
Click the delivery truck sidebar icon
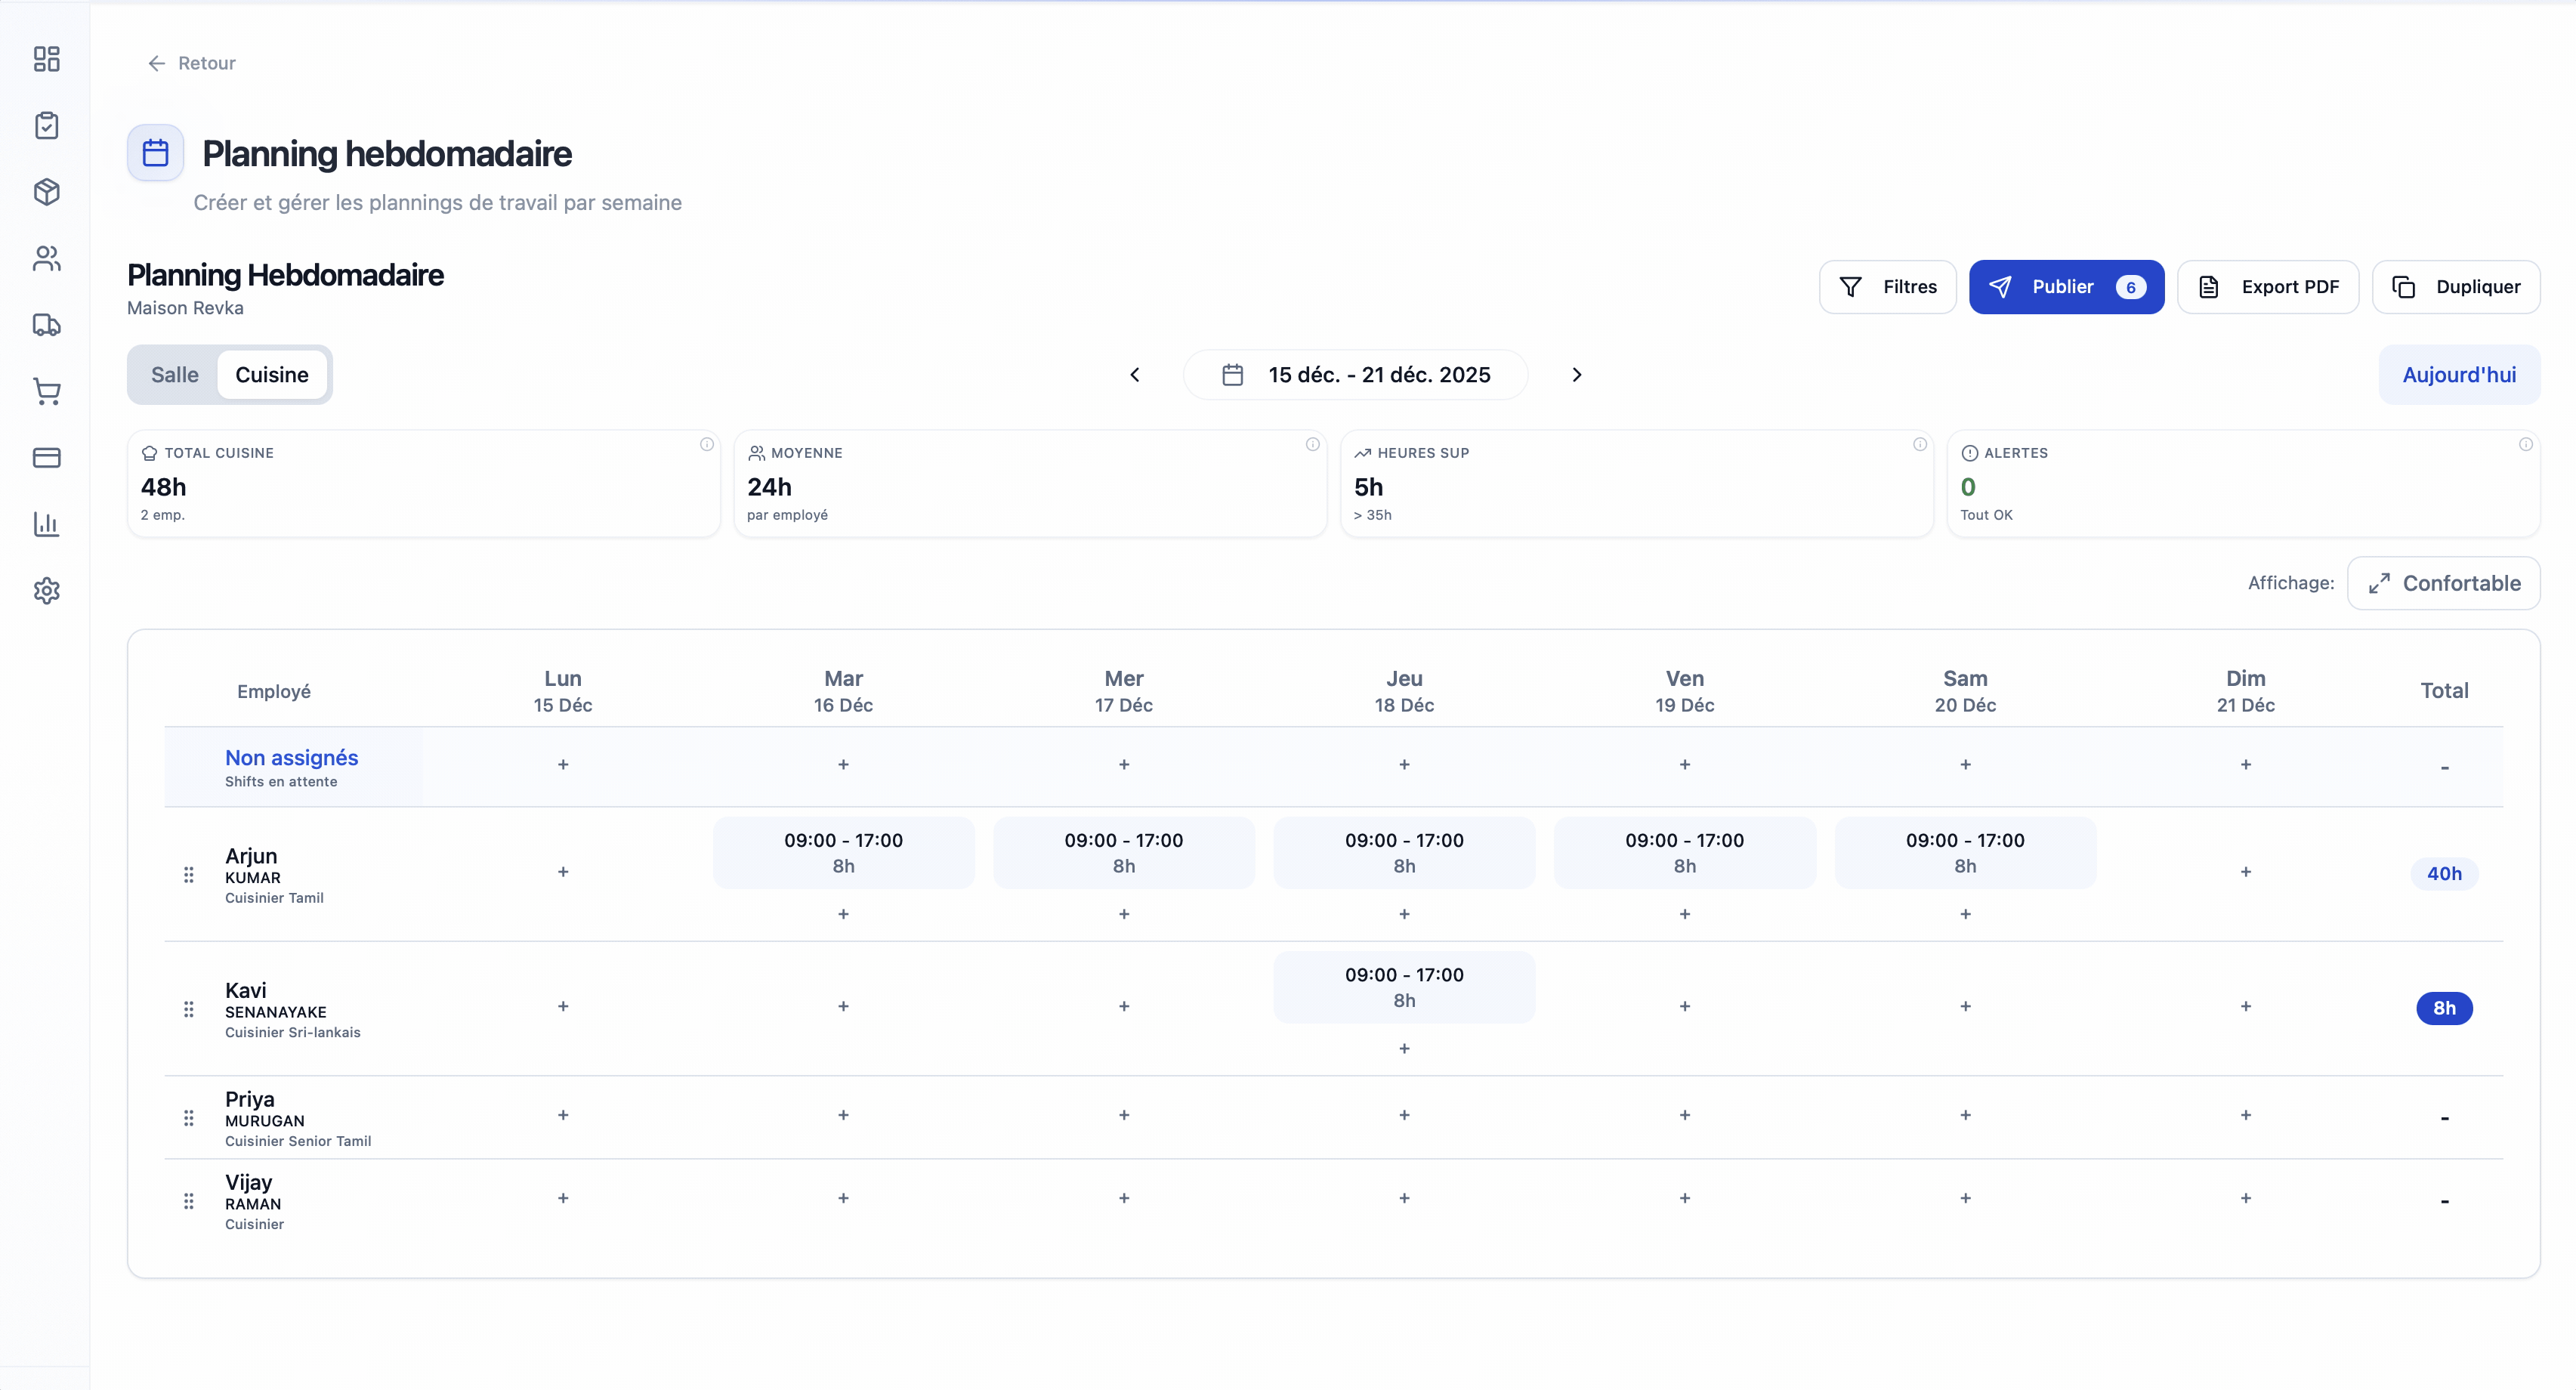point(46,325)
